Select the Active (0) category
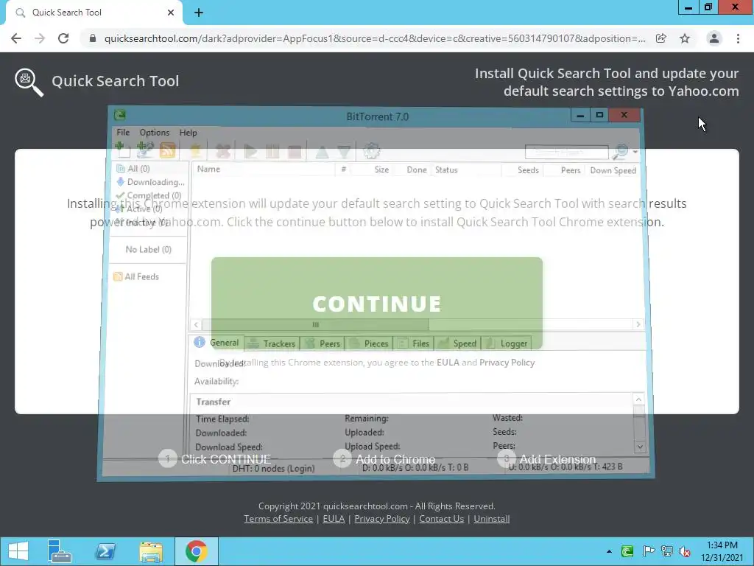 tap(139, 209)
